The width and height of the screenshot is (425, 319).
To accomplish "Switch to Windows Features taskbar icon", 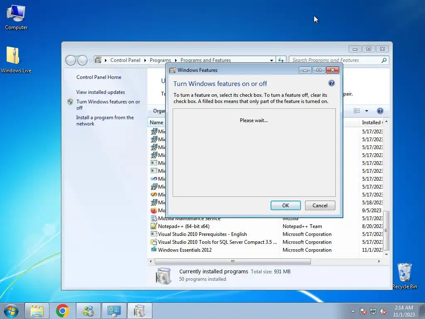I will (140, 311).
